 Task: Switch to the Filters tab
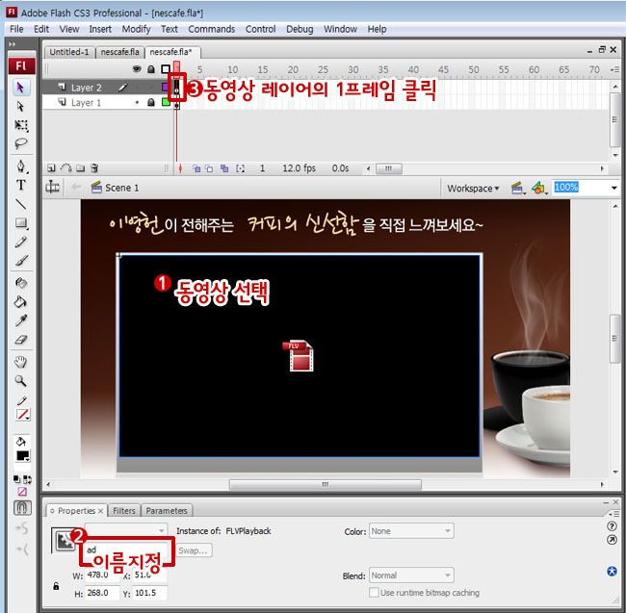124,510
